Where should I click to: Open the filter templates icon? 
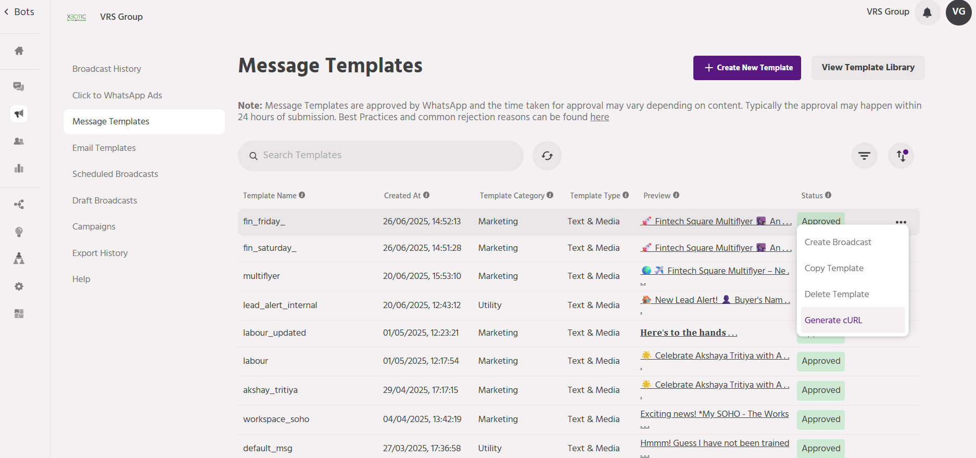point(864,156)
